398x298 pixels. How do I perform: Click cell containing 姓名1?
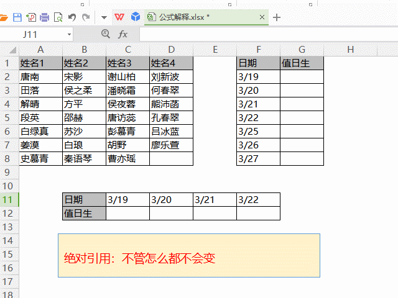click(x=40, y=63)
